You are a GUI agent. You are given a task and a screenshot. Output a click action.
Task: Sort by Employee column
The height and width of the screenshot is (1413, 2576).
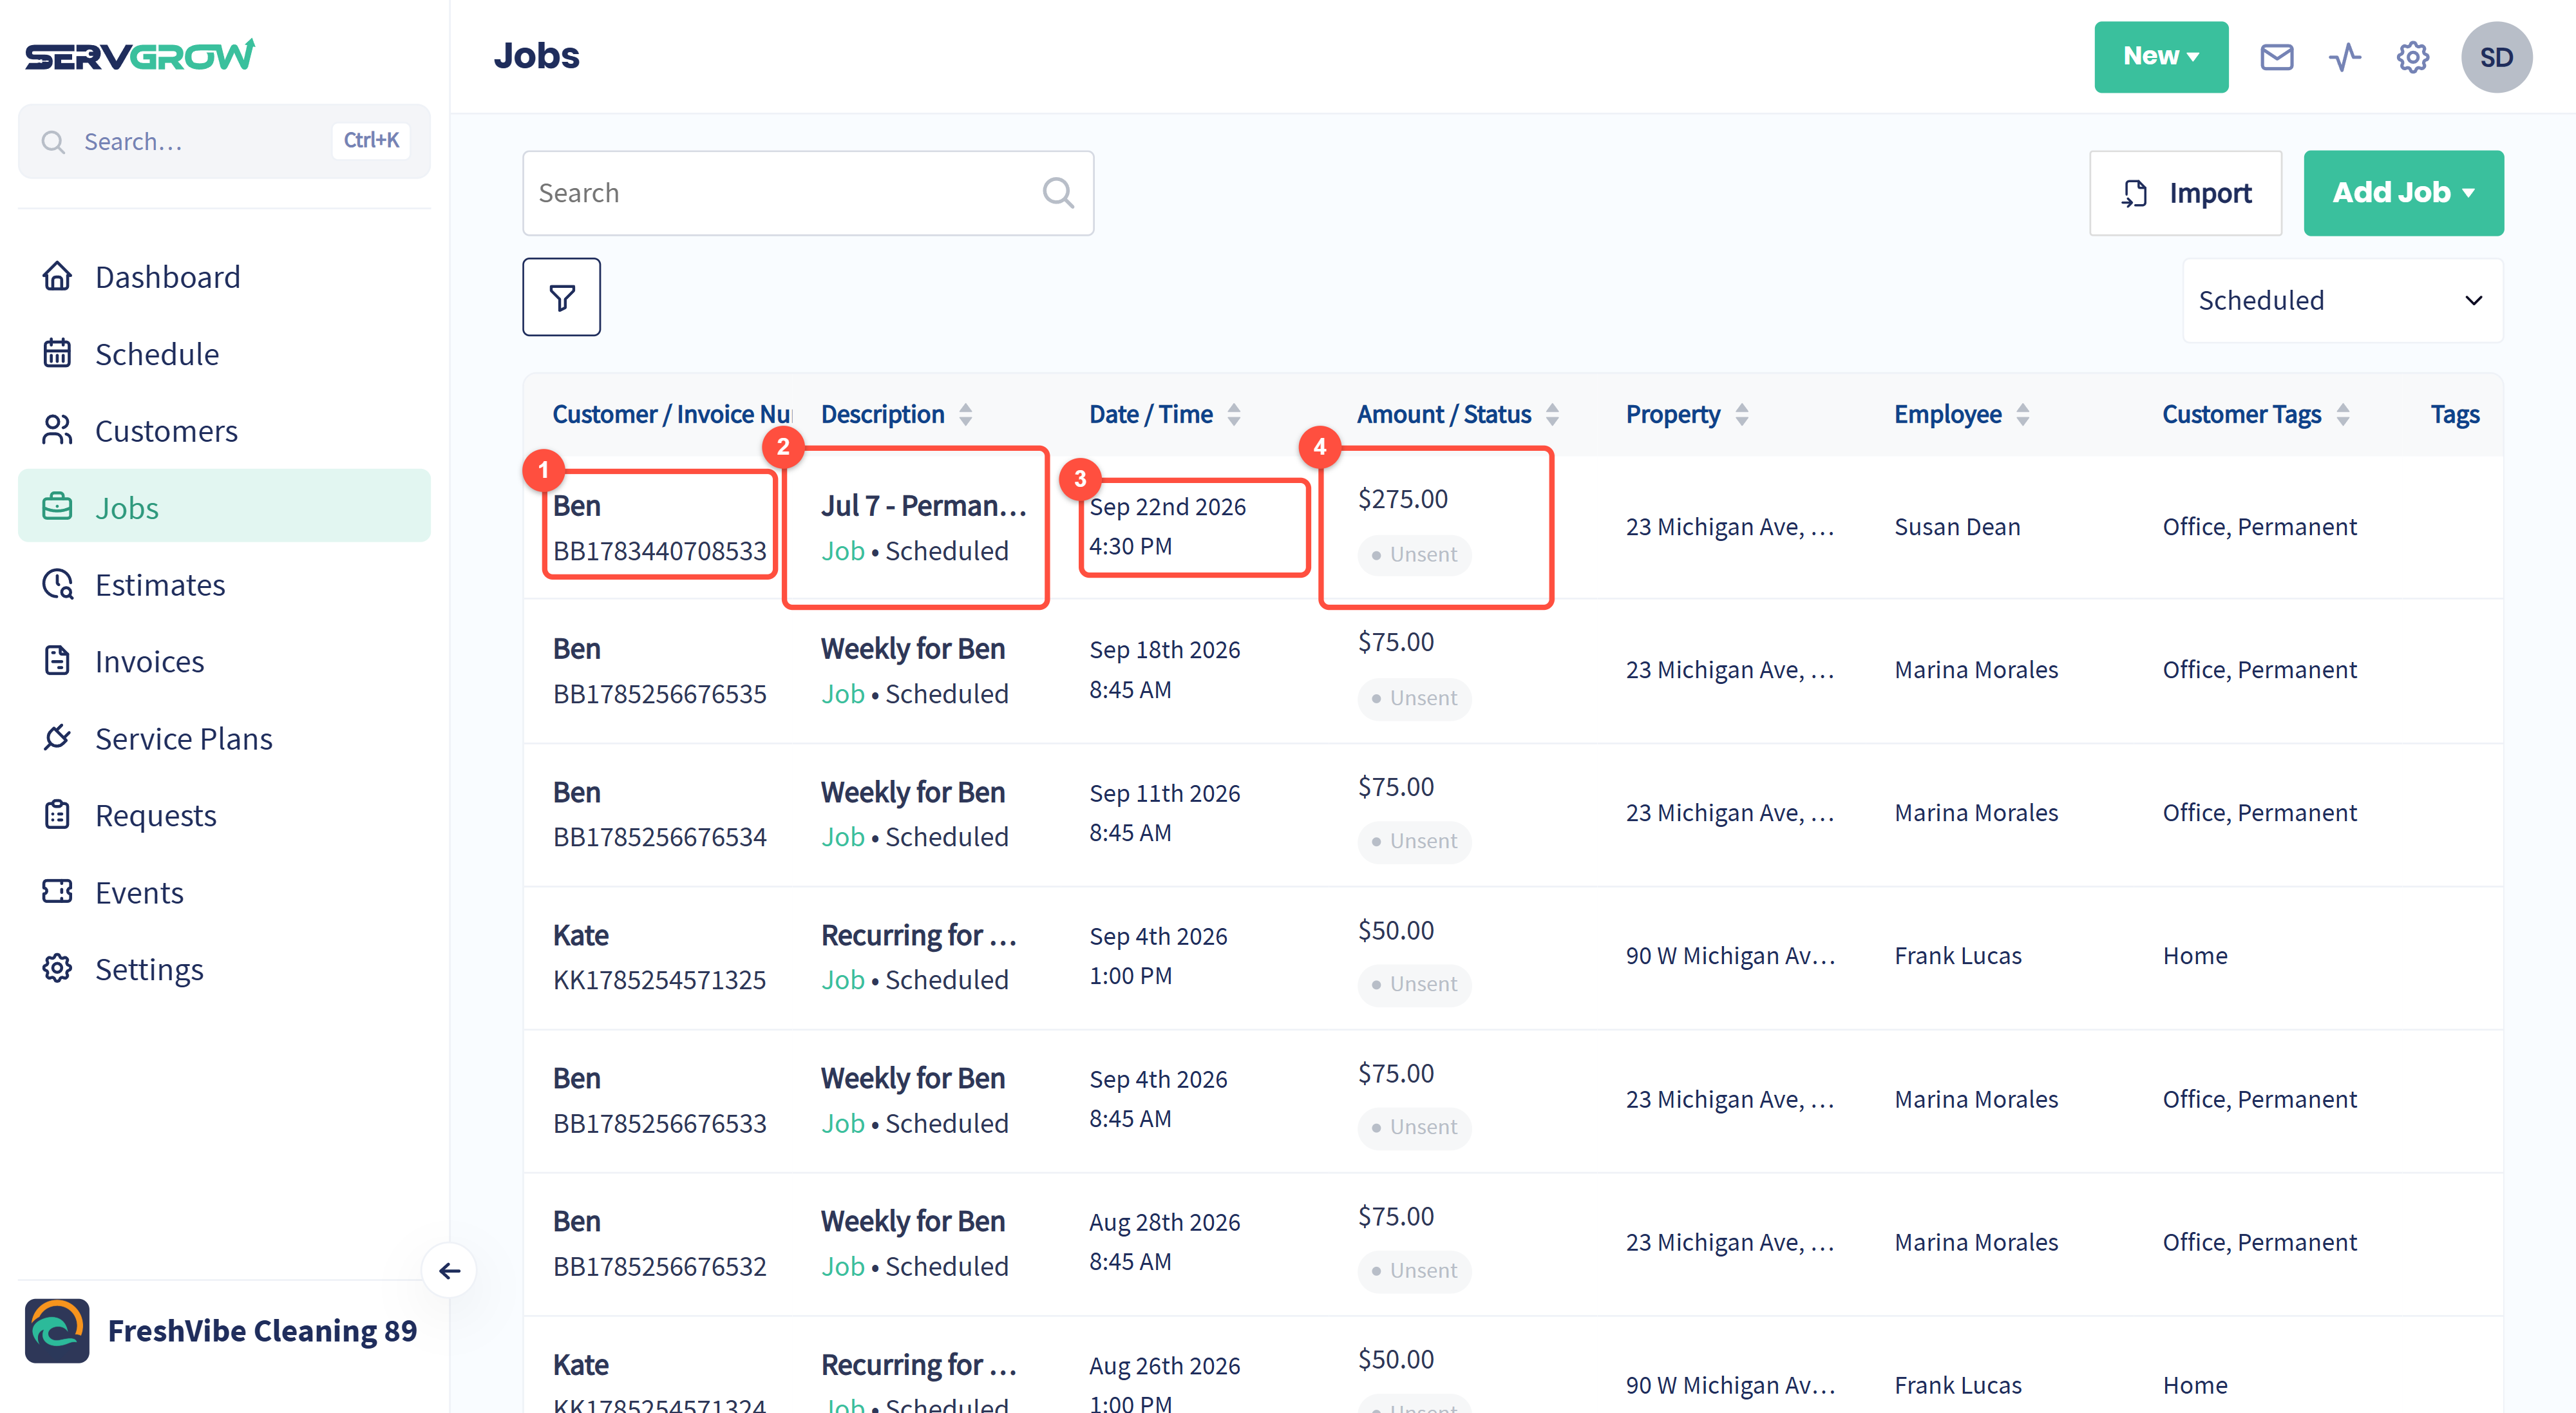2022,414
